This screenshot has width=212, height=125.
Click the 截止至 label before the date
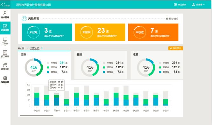point(21,48)
